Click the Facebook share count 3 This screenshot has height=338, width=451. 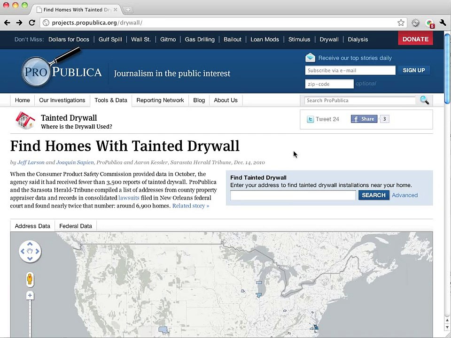pyautogui.click(x=384, y=119)
